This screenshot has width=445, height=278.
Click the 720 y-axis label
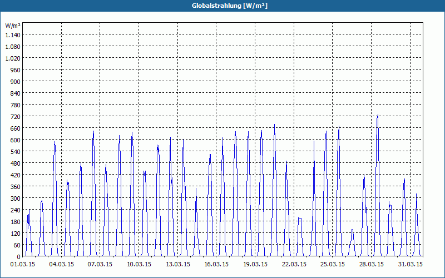pos(16,116)
